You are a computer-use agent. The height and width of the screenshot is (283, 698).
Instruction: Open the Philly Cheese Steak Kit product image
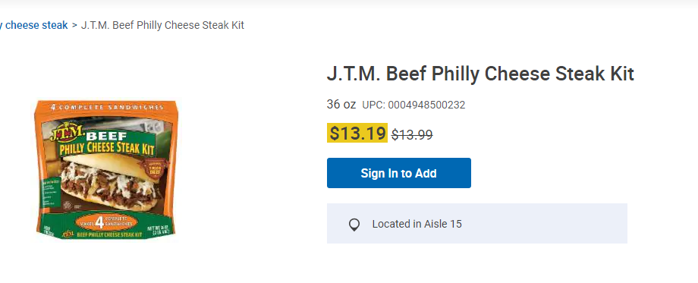(106, 169)
